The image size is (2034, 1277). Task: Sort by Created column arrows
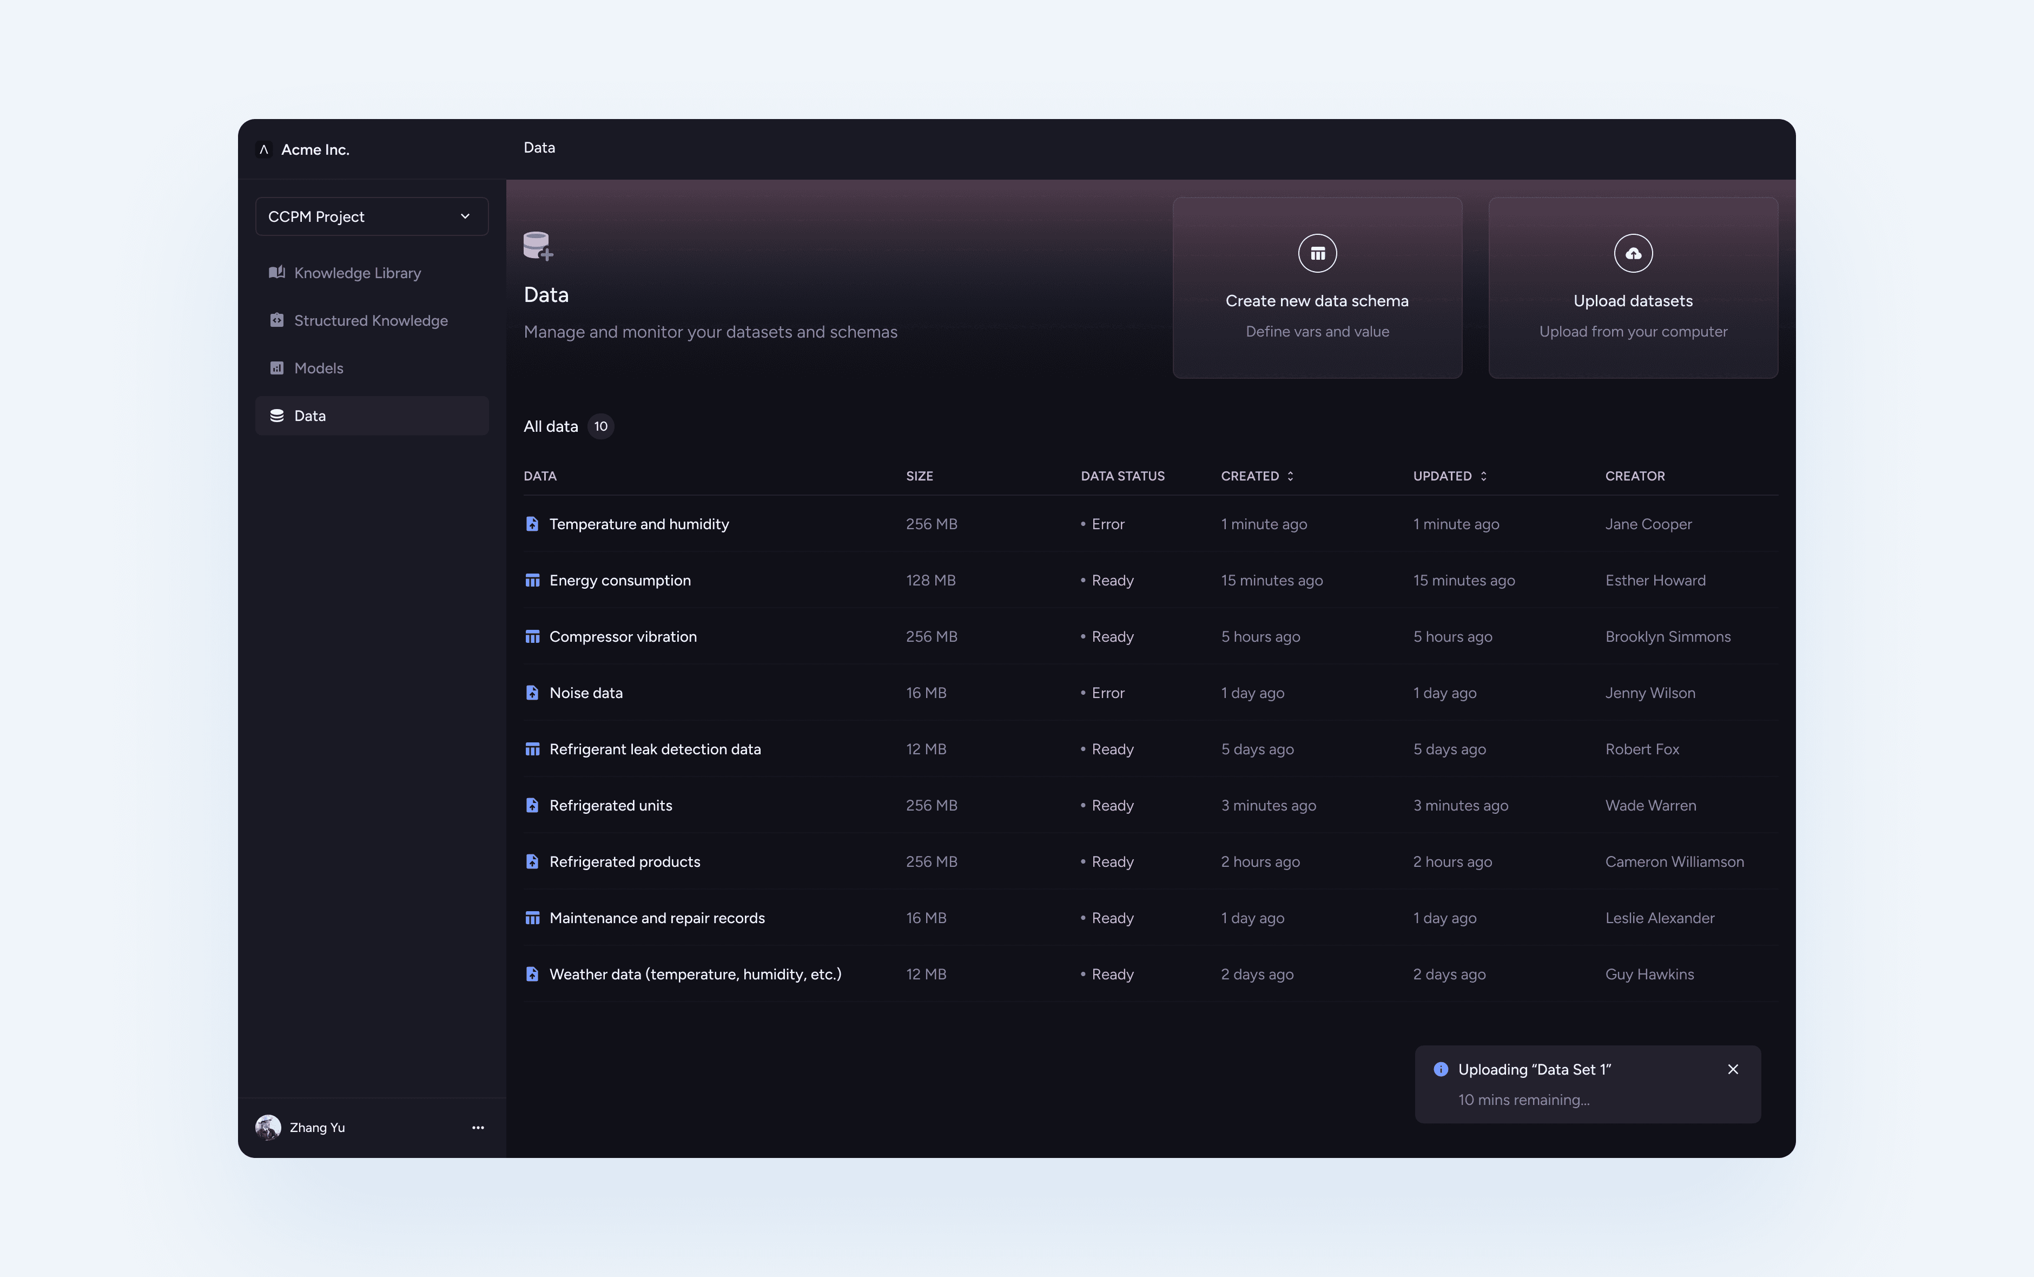pyautogui.click(x=1290, y=476)
